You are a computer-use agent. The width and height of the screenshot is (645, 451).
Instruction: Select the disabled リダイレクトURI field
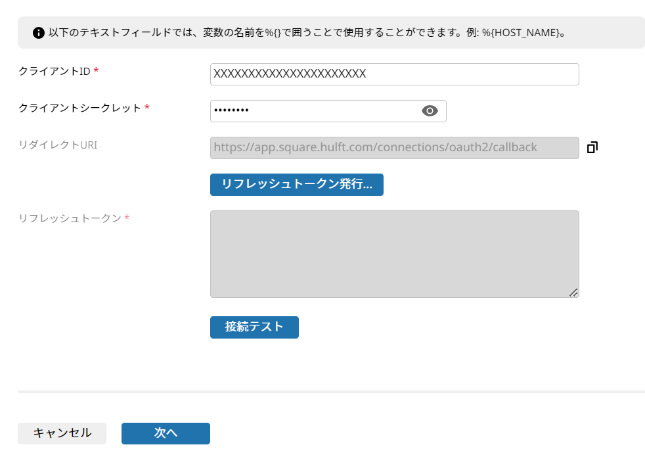pos(395,148)
